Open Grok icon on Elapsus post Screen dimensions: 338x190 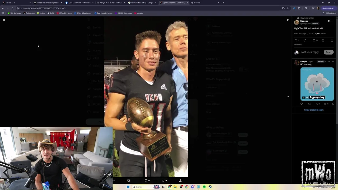[x=329, y=21]
